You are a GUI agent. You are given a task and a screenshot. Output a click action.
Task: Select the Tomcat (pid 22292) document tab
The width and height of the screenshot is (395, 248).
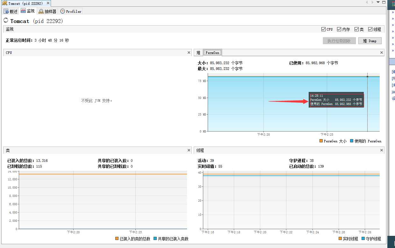(25, 3)
